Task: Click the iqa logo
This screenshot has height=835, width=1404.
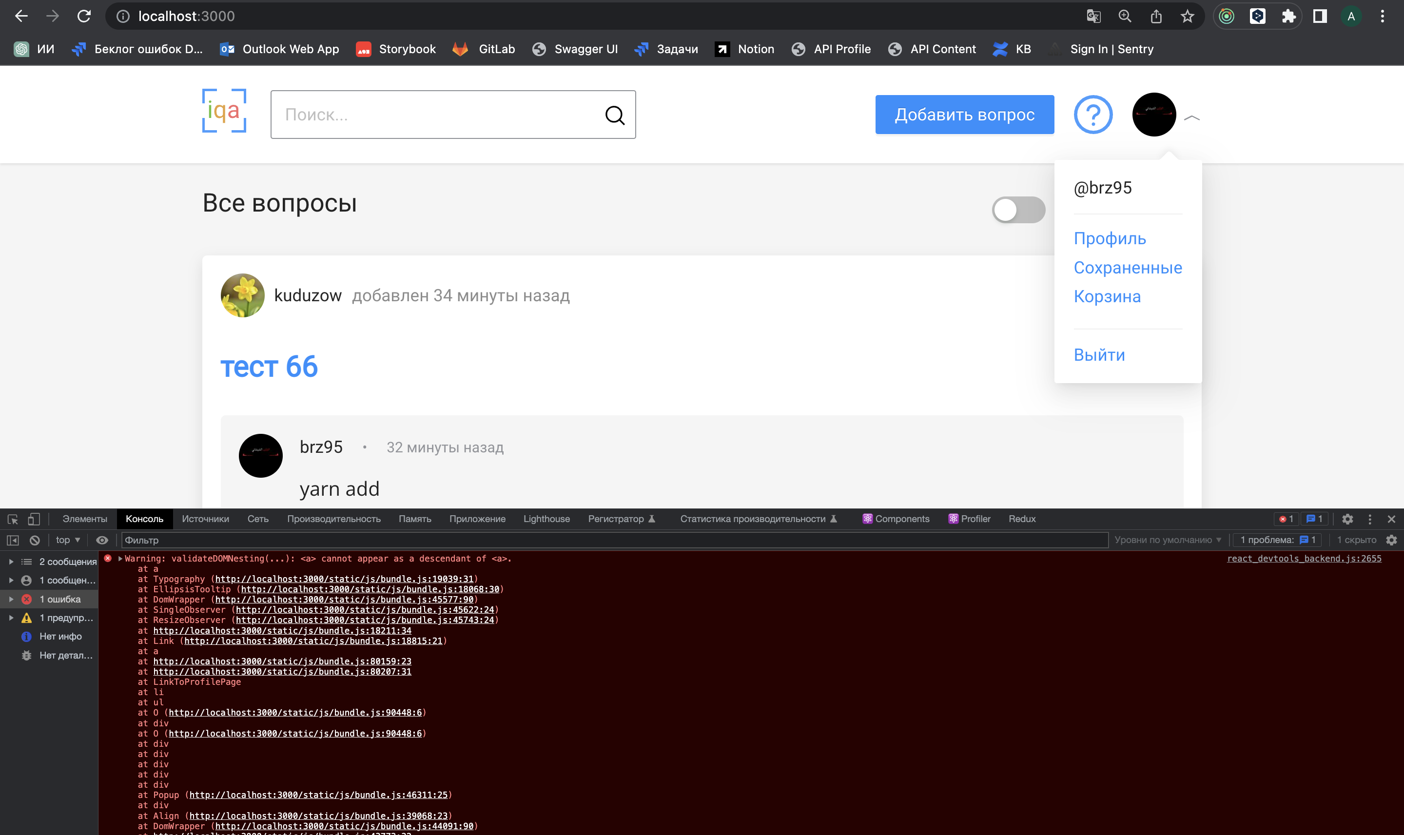Action: point(224,111)
